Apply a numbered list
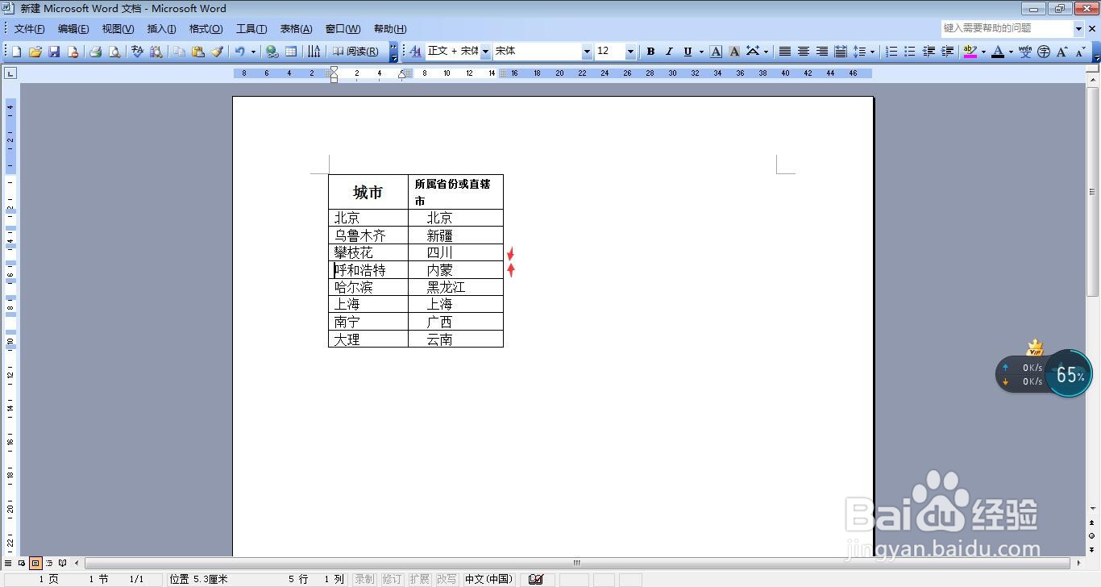The image size is (1101, 587). point(891,52)
